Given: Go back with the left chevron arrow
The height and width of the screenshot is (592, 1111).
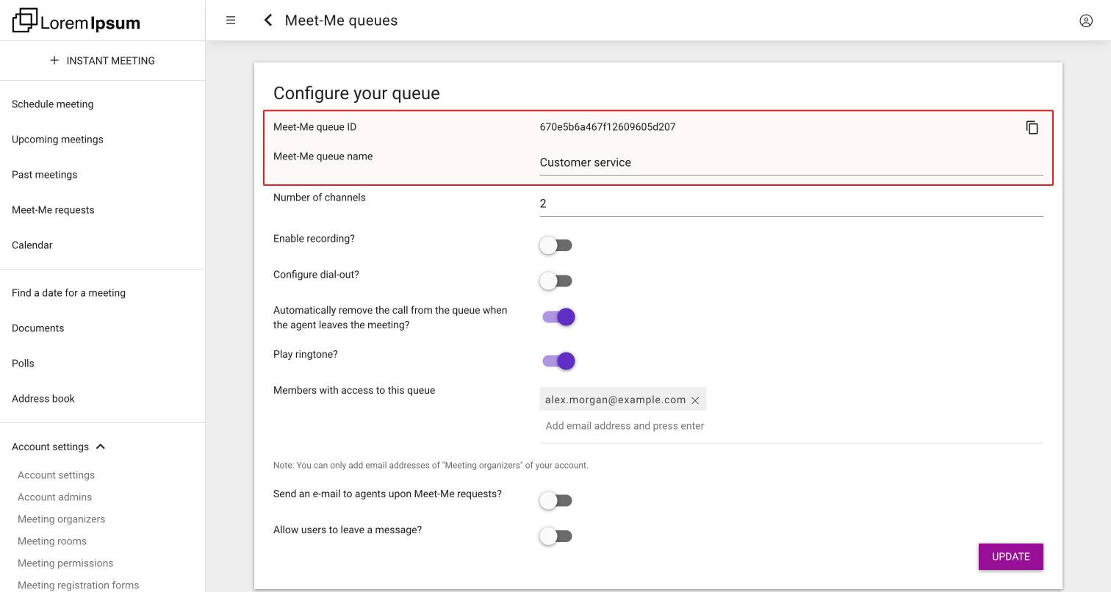Looking at the screenshot, I should coord(268,21).
